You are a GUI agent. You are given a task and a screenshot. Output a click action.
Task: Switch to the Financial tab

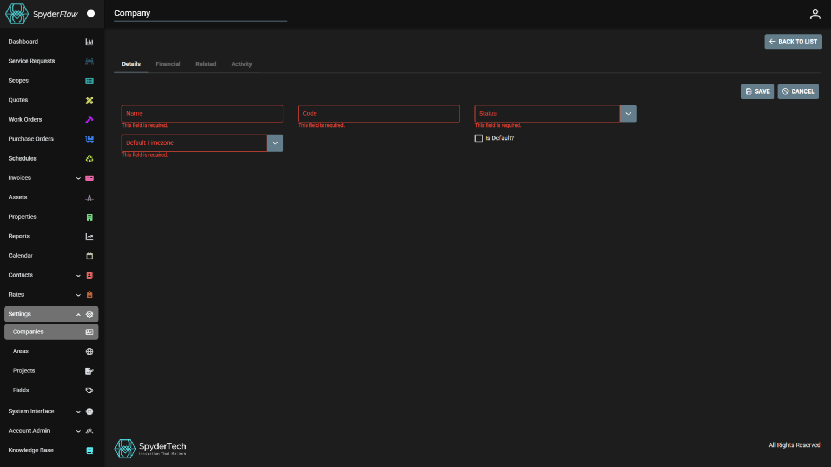pos(168,64)
